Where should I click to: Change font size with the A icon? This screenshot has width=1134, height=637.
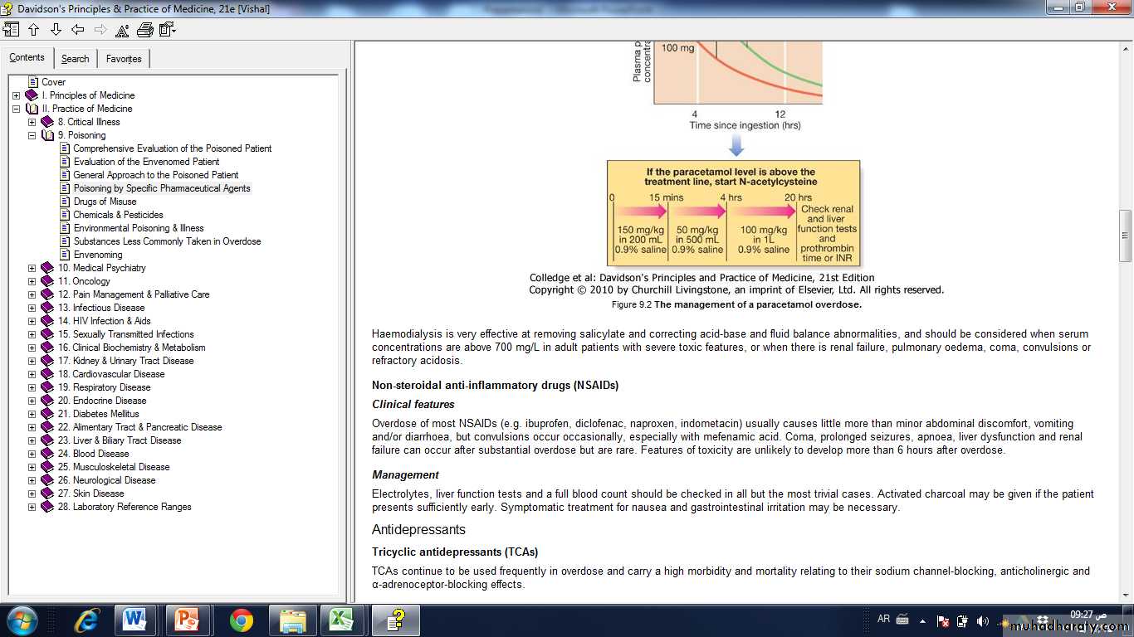122,31
